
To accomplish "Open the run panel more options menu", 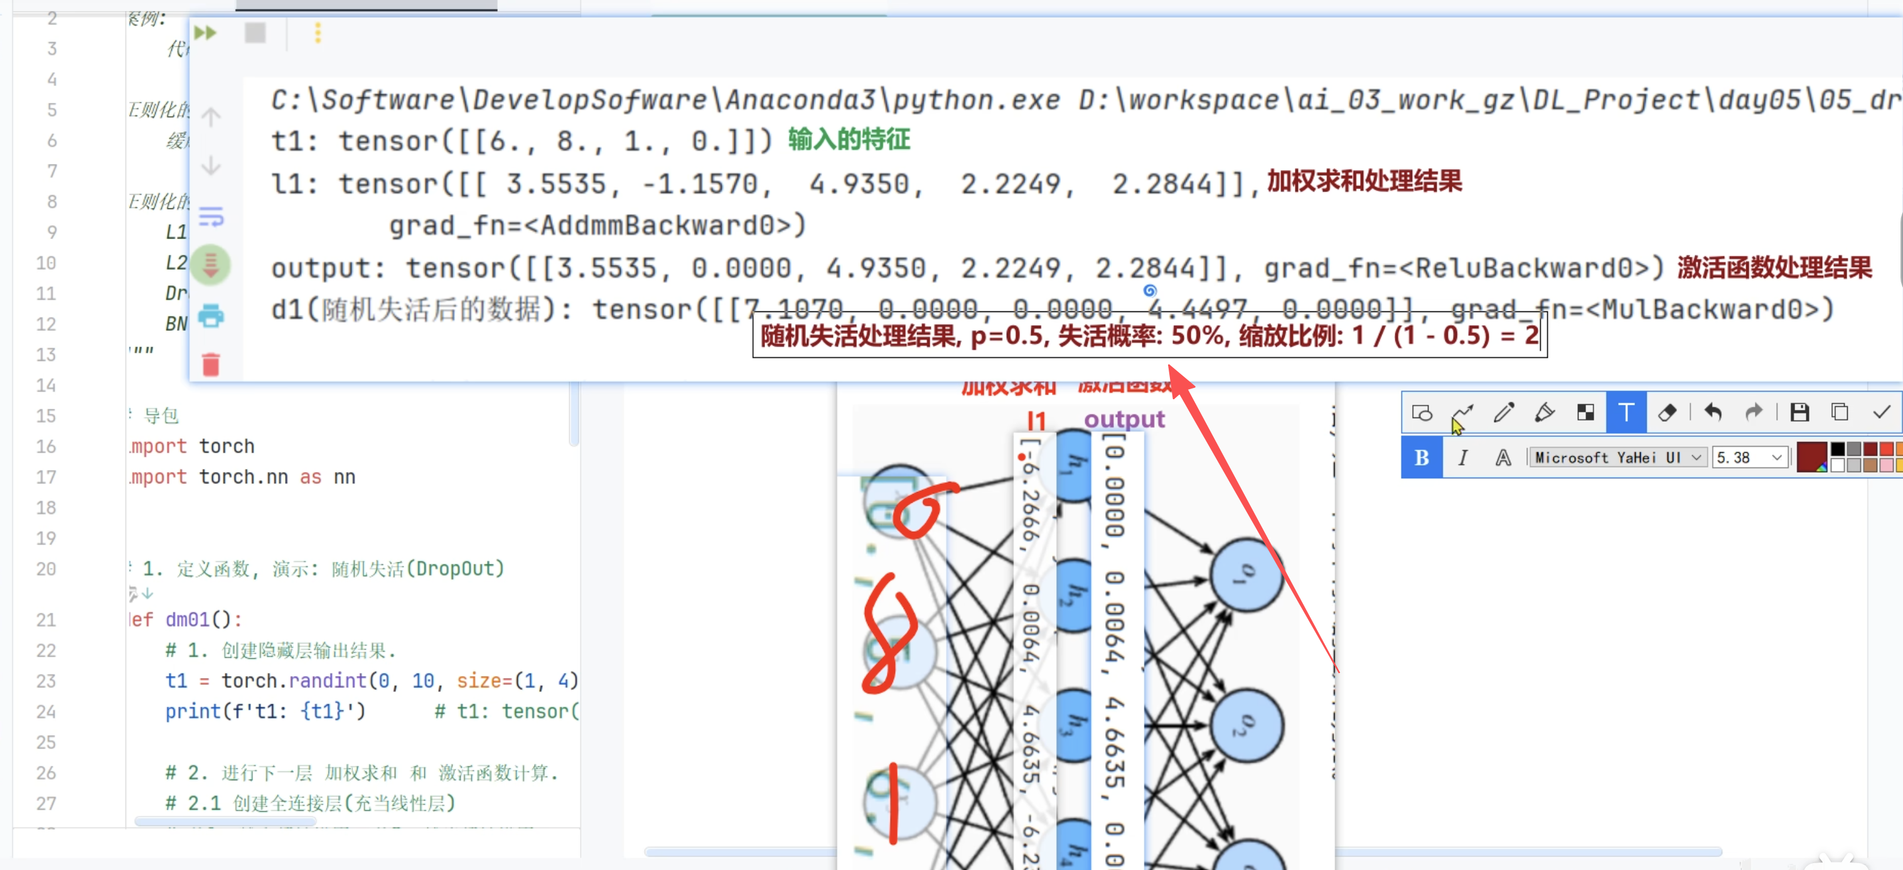I will (318, 33).
